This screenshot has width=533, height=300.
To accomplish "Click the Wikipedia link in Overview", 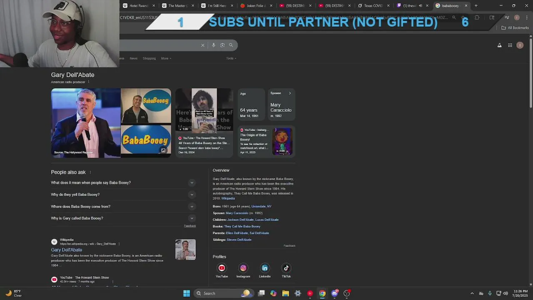I will tap(228, 198).
